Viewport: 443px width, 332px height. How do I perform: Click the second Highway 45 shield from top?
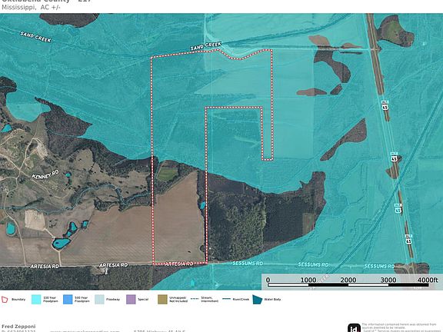(394, 157)
